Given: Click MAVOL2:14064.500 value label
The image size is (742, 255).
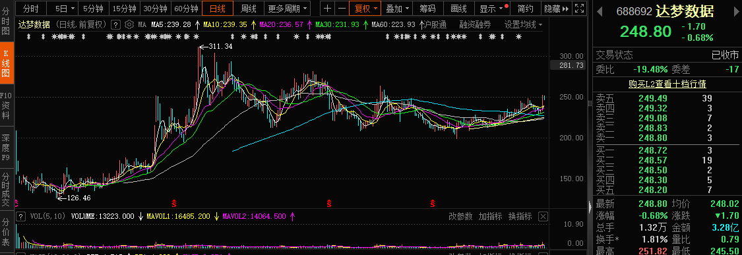Looking at the screenshot, I should pos(254,216).
